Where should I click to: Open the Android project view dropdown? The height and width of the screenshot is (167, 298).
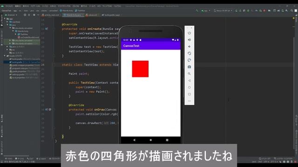(x=11, y=15)
